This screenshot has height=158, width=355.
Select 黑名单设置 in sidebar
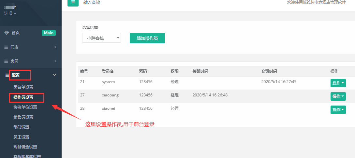pyautogui.click(x=23, y=87)
